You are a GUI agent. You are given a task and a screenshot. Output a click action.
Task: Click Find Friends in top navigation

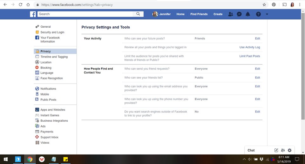[x=199, y=14]
